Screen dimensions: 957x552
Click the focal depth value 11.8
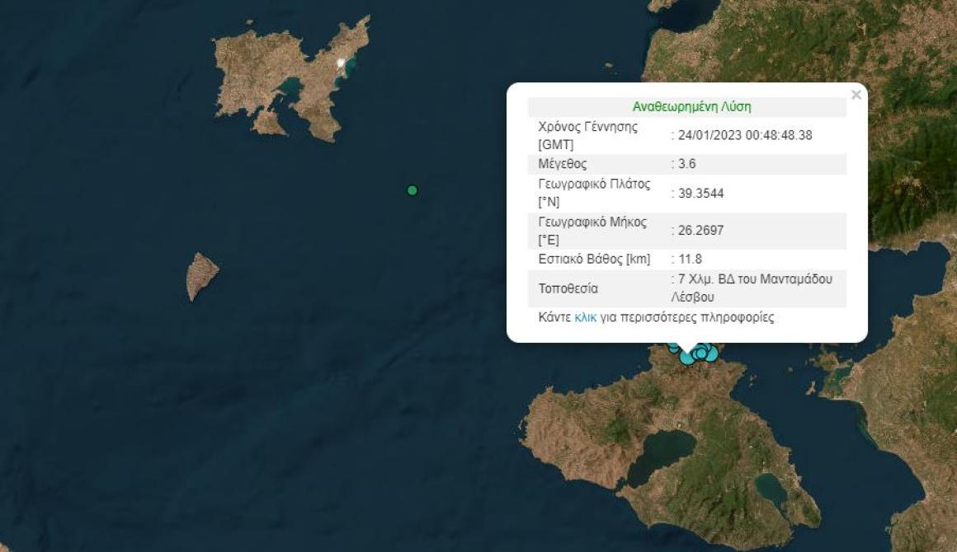coord(689,260)
